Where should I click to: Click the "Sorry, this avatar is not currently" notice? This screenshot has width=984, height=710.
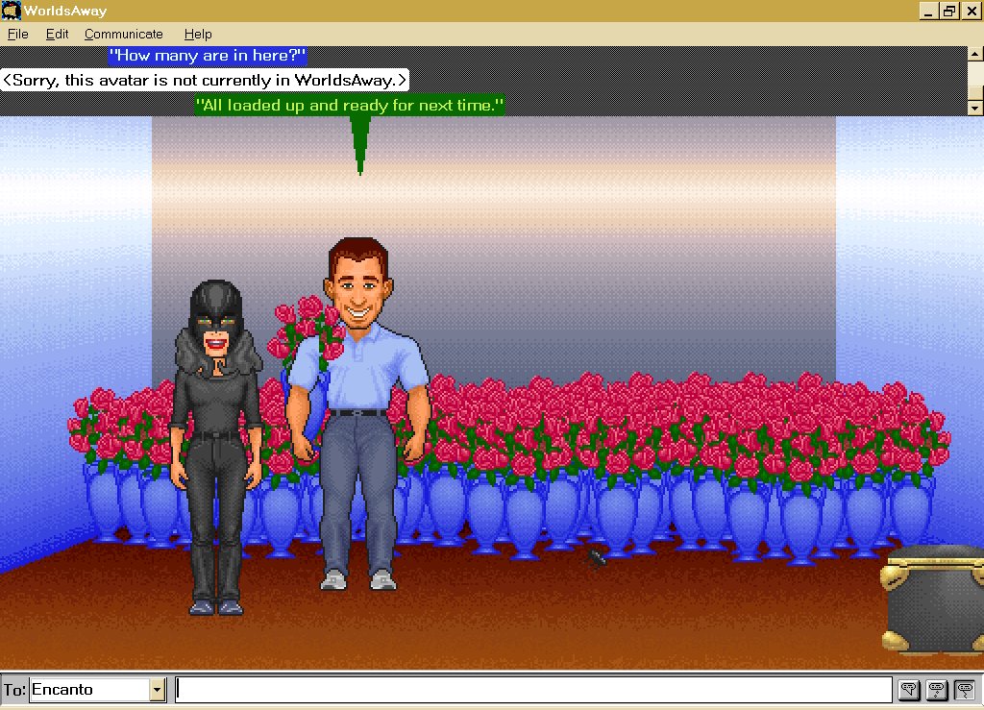pos(205,81)
